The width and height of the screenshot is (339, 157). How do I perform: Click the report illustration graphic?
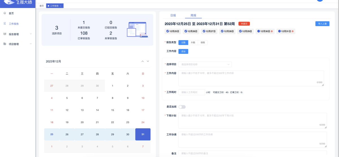(138, 30)
